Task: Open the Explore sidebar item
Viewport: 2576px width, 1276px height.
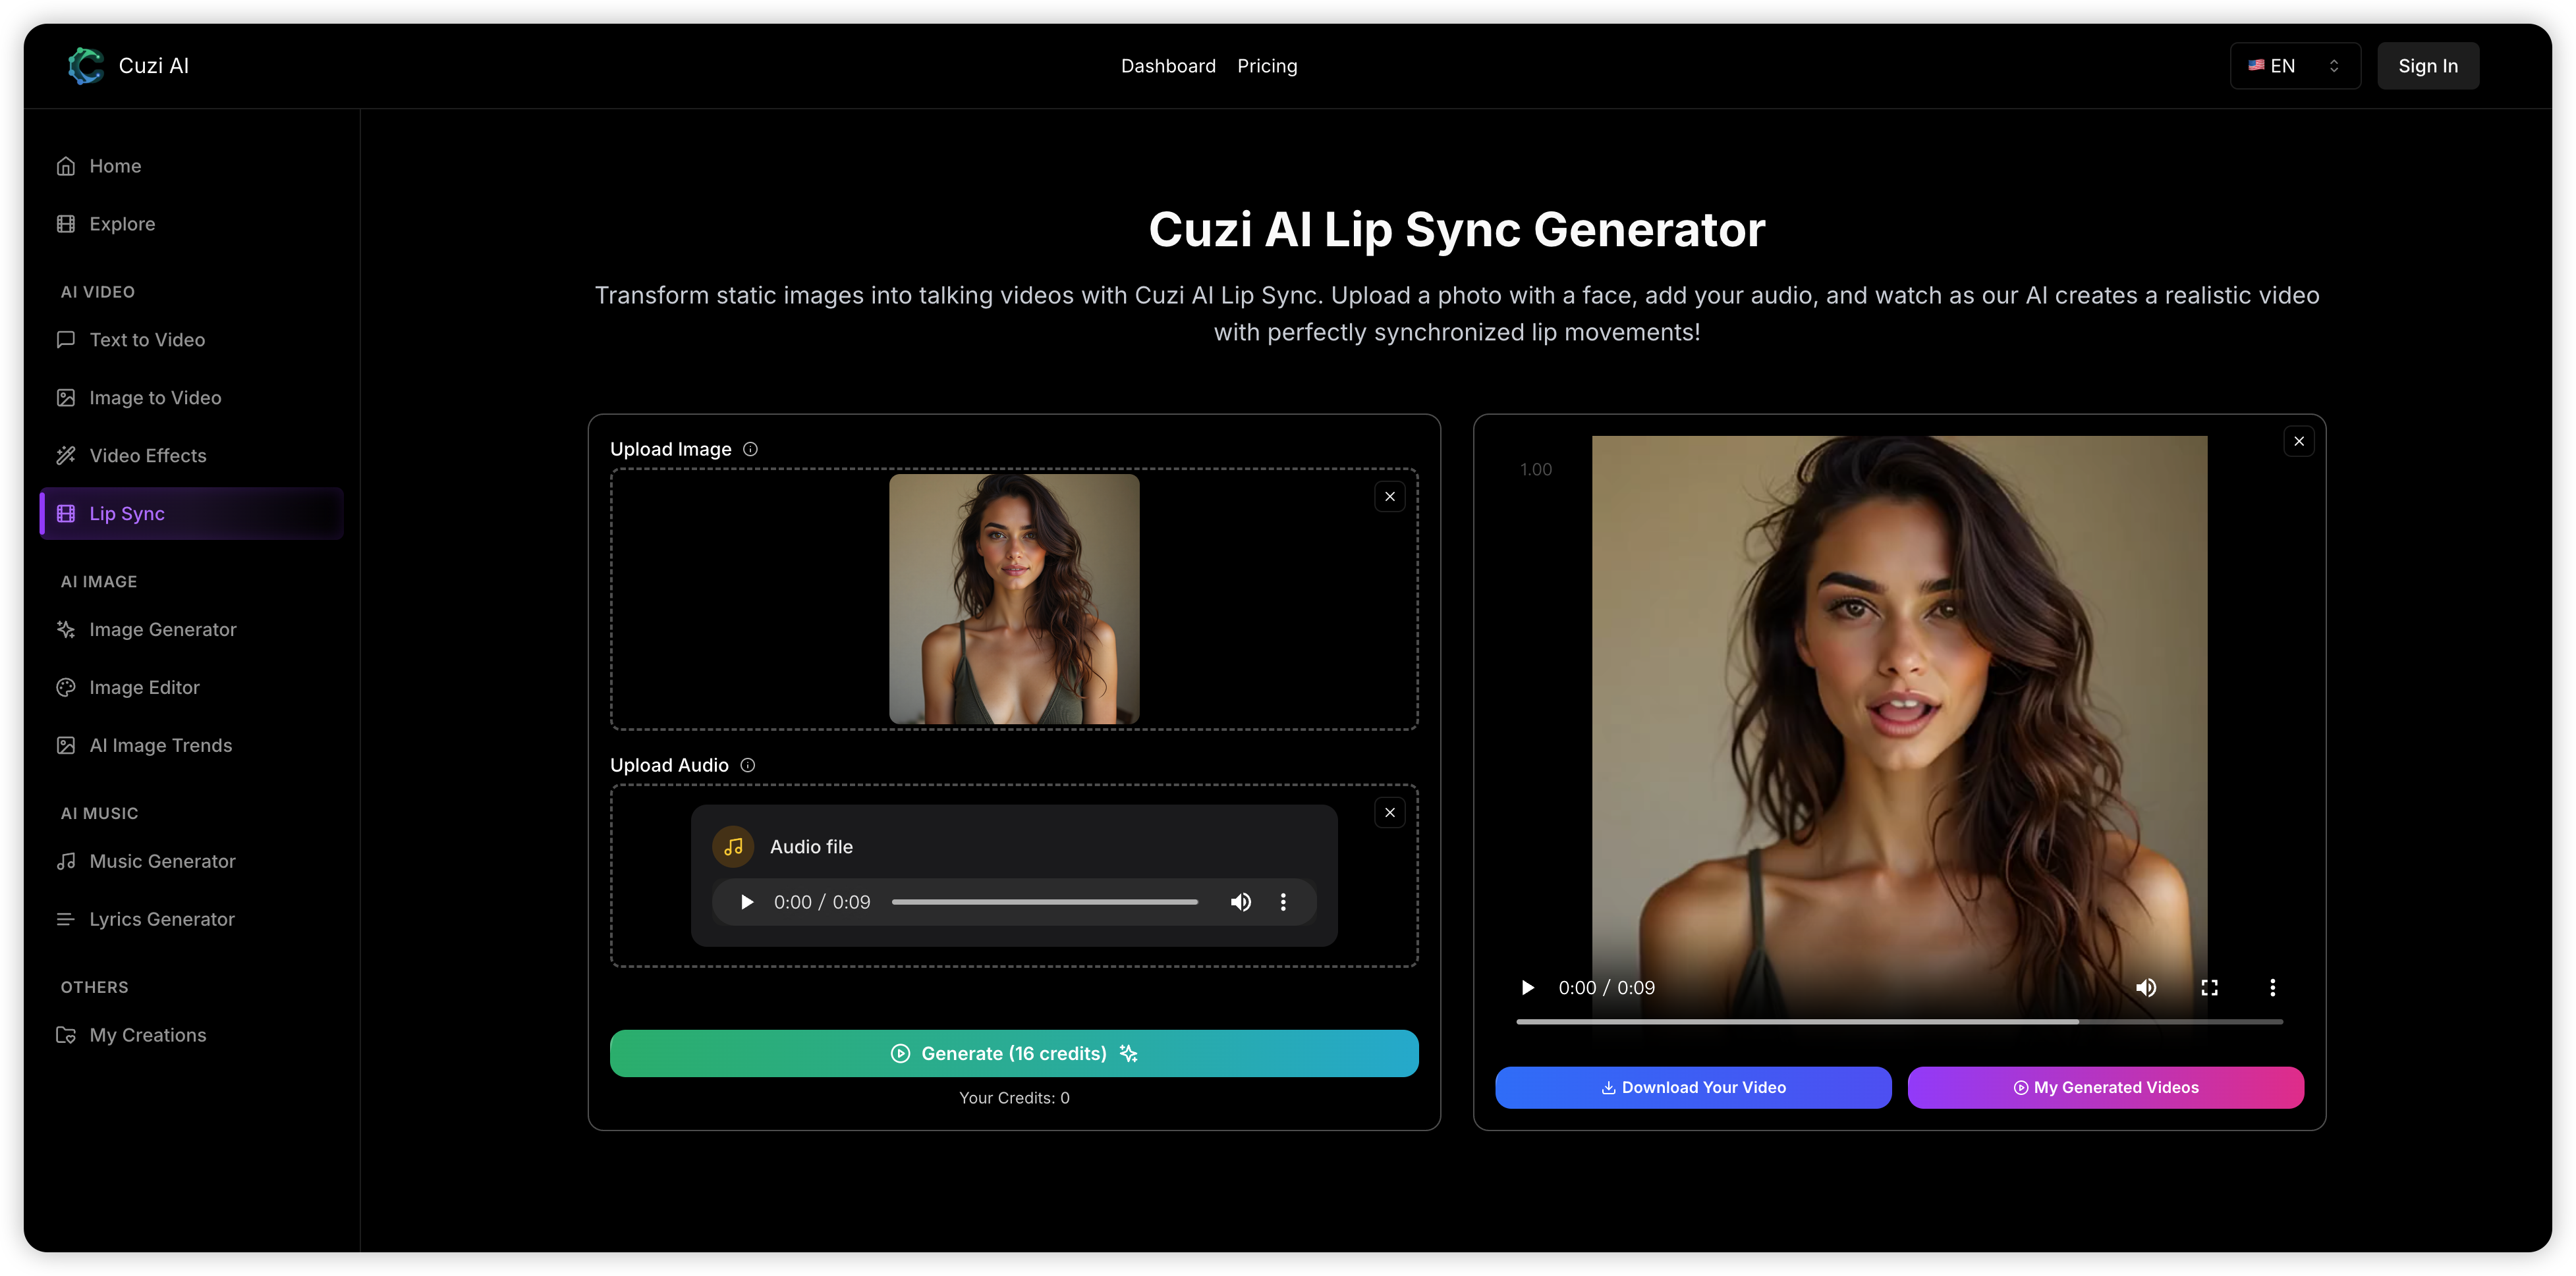Action: pyautogui.click(x=191, y=224)
